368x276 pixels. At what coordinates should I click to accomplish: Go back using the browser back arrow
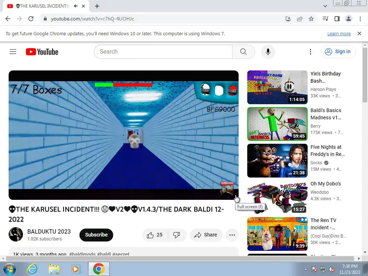click(8, 19)
